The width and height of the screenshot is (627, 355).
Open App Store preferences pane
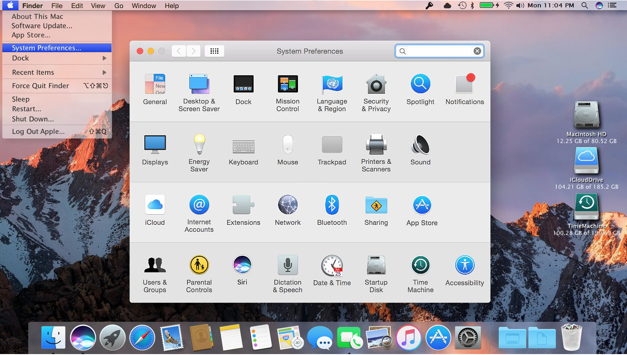point(422,211)
